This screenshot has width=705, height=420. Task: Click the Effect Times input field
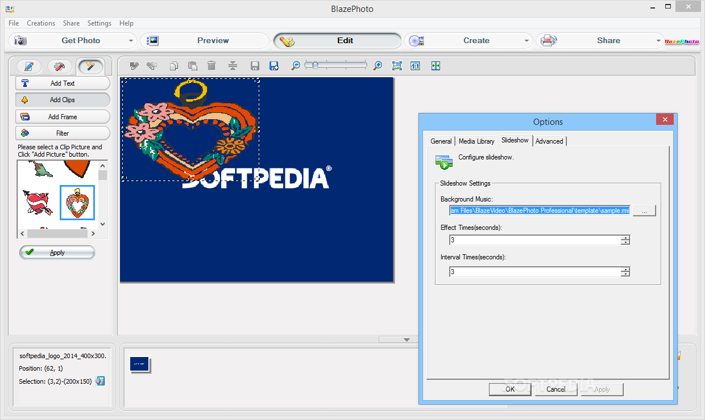click(535, 240)
